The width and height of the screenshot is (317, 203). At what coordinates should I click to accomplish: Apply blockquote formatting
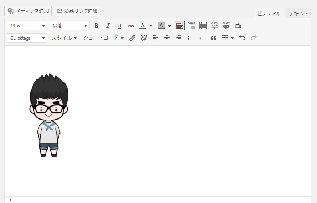(x=213, y=38)
